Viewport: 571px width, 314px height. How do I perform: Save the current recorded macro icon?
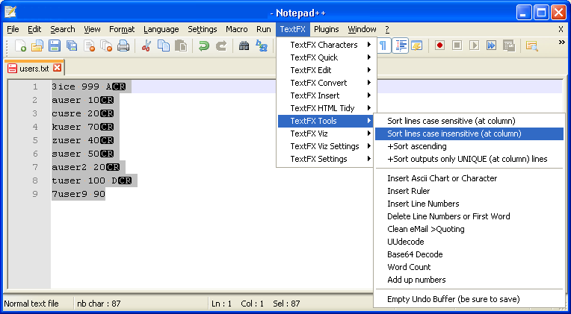[x=509, y=45]
